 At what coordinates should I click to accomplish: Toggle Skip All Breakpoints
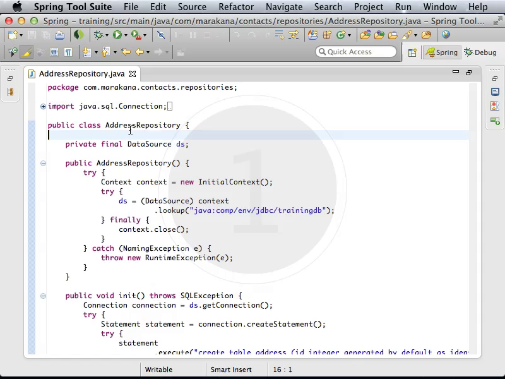pos(161,35)
